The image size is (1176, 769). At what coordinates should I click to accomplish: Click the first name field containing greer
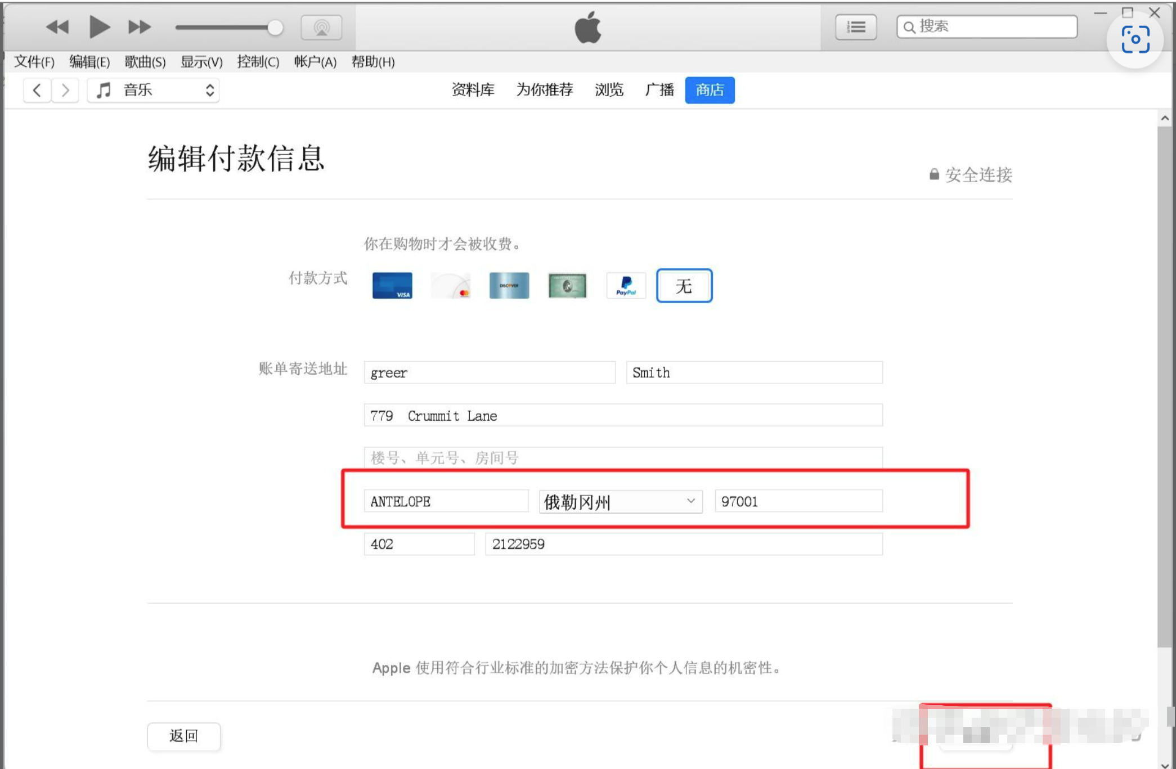pos(490,372)
